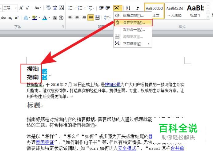
Task: Click the Numbering list icon
Action: (80, 8)
